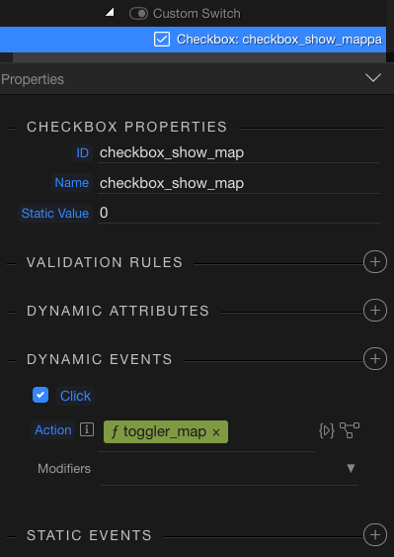The height and width of the screenshot is (557, 394).
Task: Remove the toggler_map action tag
Action: tap(216, 432)
